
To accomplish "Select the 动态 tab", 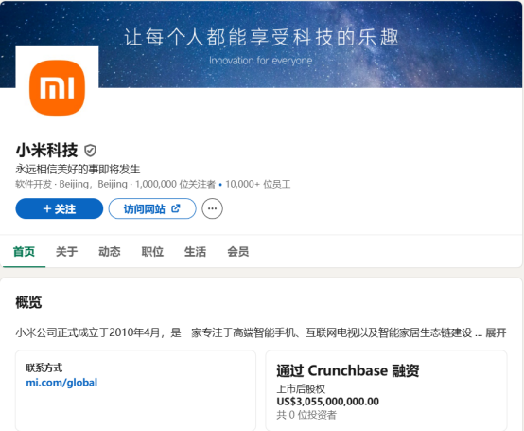I will tap(110, 252).
